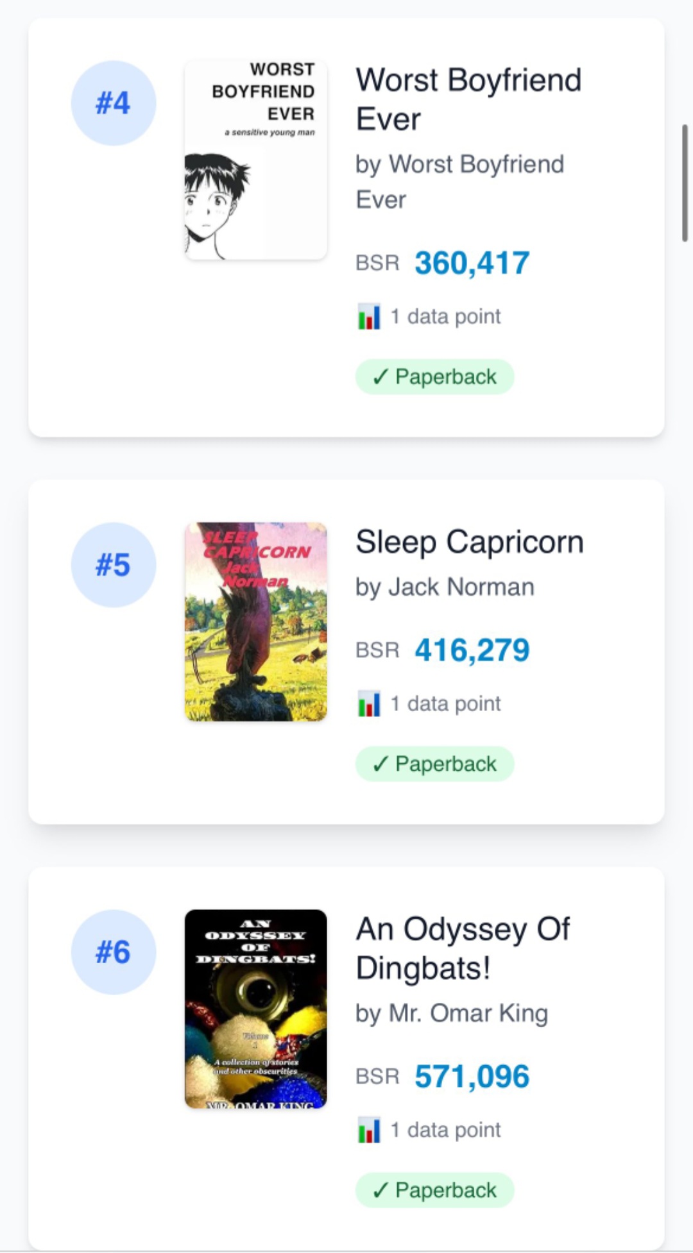This screenshot has width=693, height=1253.
Task: Click the #5 rank badge
Action: click(x=114, y=565)
